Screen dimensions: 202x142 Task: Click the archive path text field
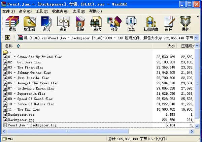tap(105, 38)
